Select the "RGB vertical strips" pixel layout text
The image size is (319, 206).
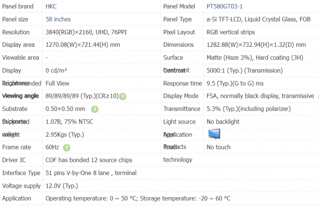click(231, 32)
